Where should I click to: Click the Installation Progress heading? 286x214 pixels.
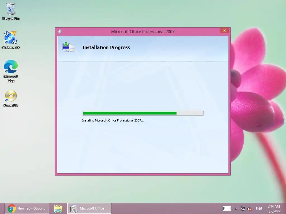point(106,47)
